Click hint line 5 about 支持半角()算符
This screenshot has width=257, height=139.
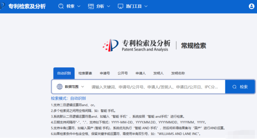138,128
